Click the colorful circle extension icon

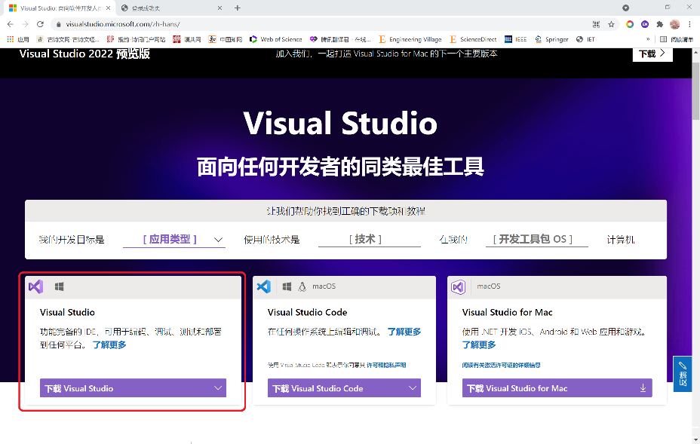[x=629, y=24]
